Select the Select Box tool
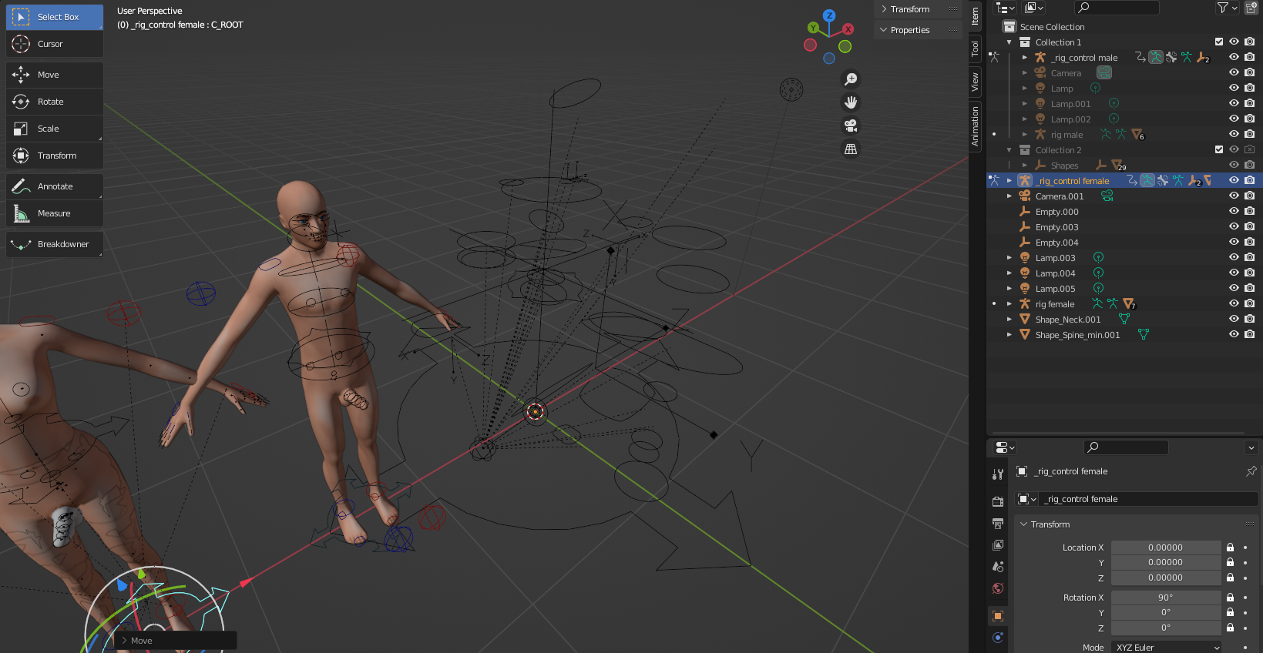The width and height of the screenshot is (1263, 653). point(54,17)
